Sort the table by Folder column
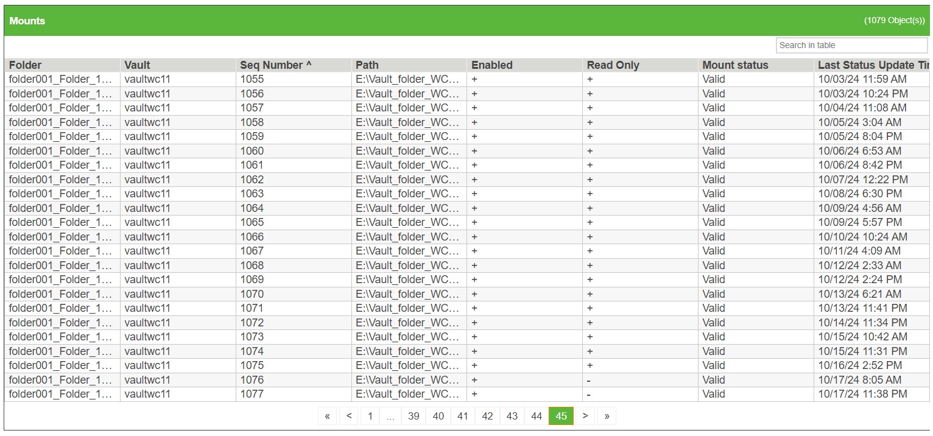933x436 pixels. coord(26,65)
